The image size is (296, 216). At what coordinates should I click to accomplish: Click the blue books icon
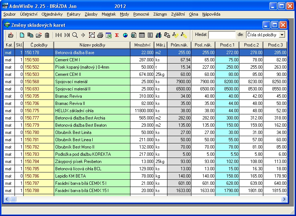159,35
